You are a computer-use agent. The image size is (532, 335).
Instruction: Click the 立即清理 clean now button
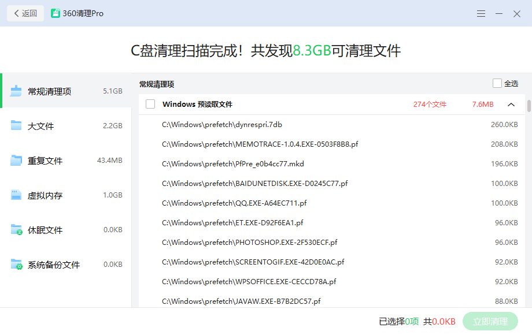(x=490, y=321)
